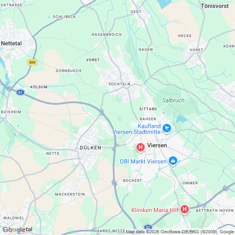Click the BOCKERT neighborhood label
235x235 pixels.
133,181
